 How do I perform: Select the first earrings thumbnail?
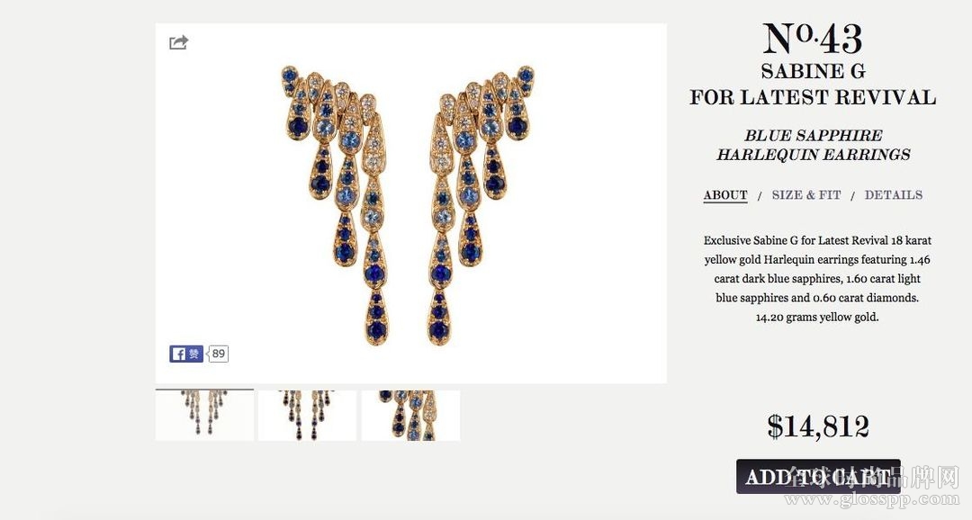click(x=204, y=415)
